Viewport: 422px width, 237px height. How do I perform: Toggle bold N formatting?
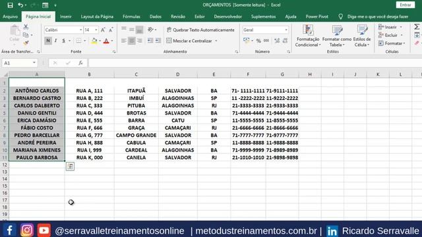[48, 41]
